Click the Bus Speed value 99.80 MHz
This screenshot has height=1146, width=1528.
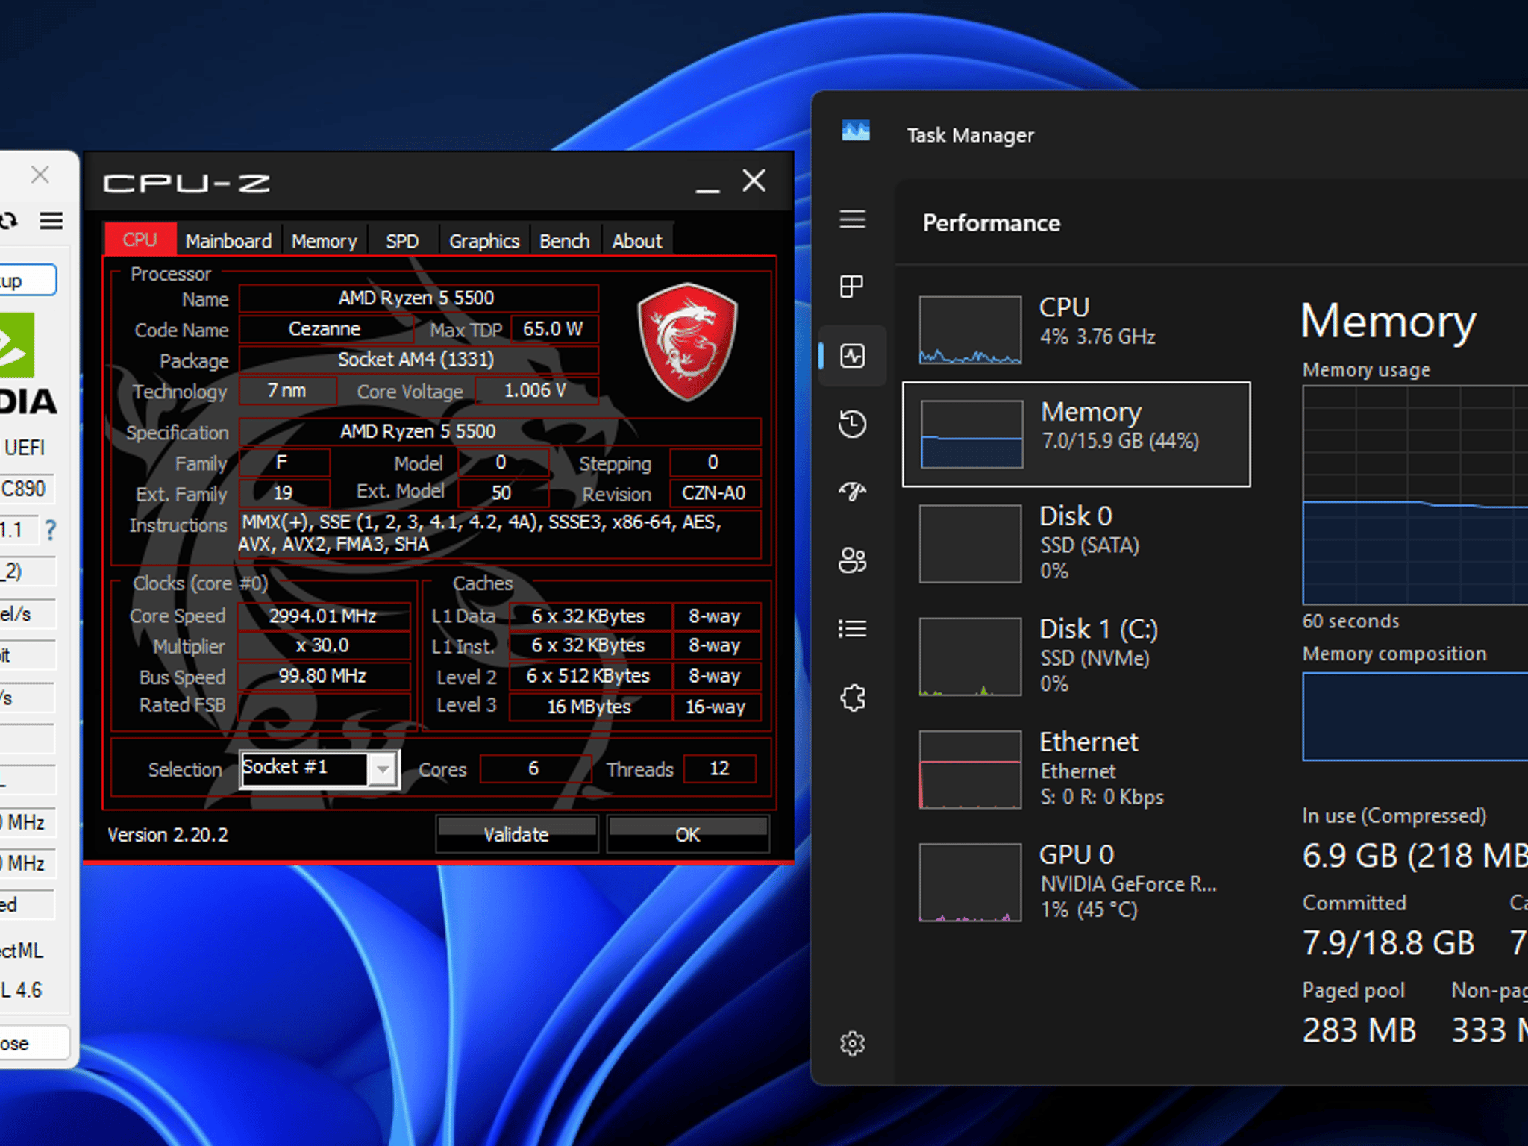coord(324,676)
